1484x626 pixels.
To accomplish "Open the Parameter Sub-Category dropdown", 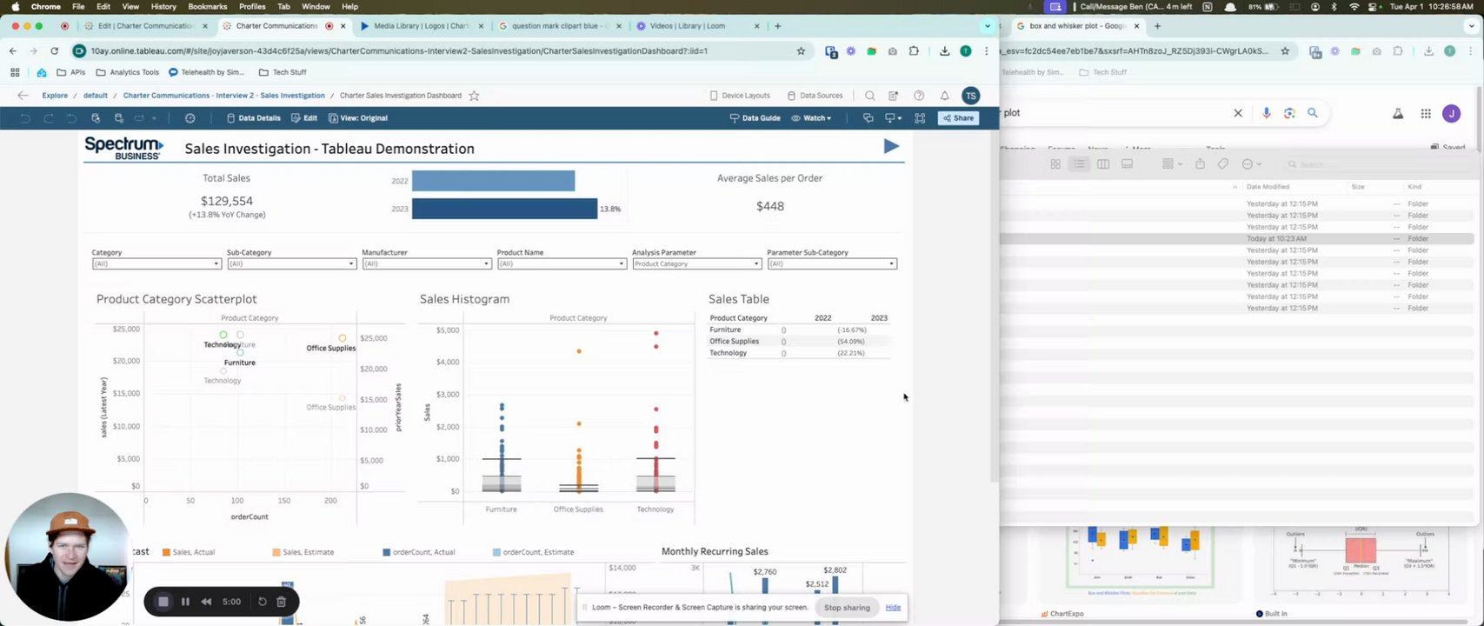I will tap(832, 263).
